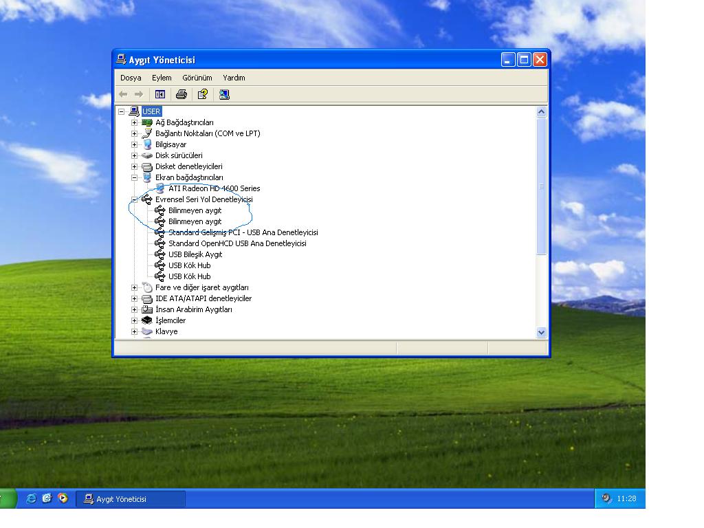Select the Disket denetleyicileri icon
704x528 pixels.
[x=147, y=166]
